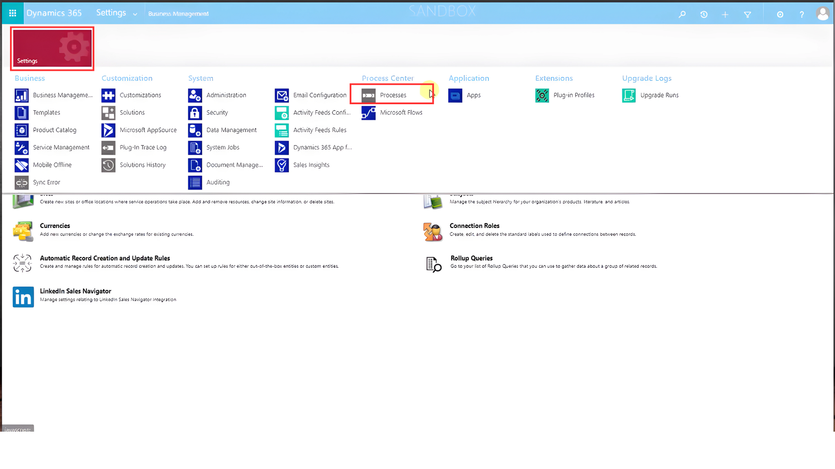Open the Processes link

393,95
